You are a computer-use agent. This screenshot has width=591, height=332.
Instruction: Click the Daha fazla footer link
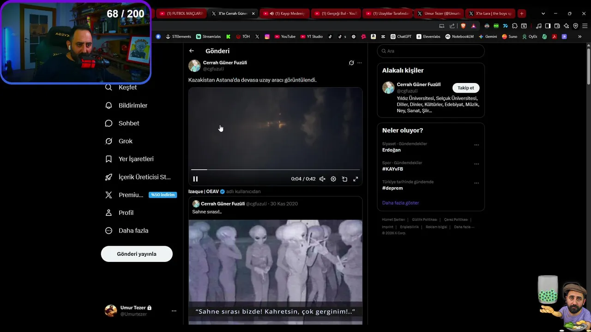click(464, 227)
